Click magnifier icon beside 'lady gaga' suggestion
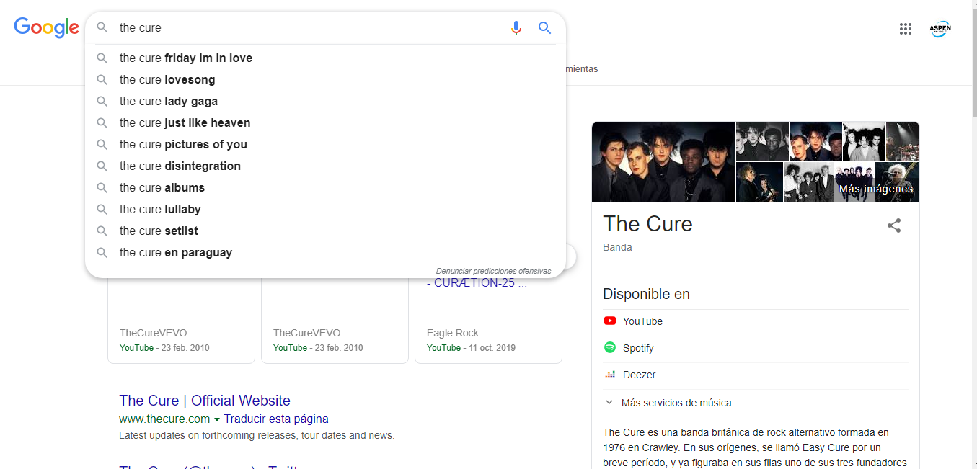The width and height of the screenshot is (977, 469). (102, 101)
